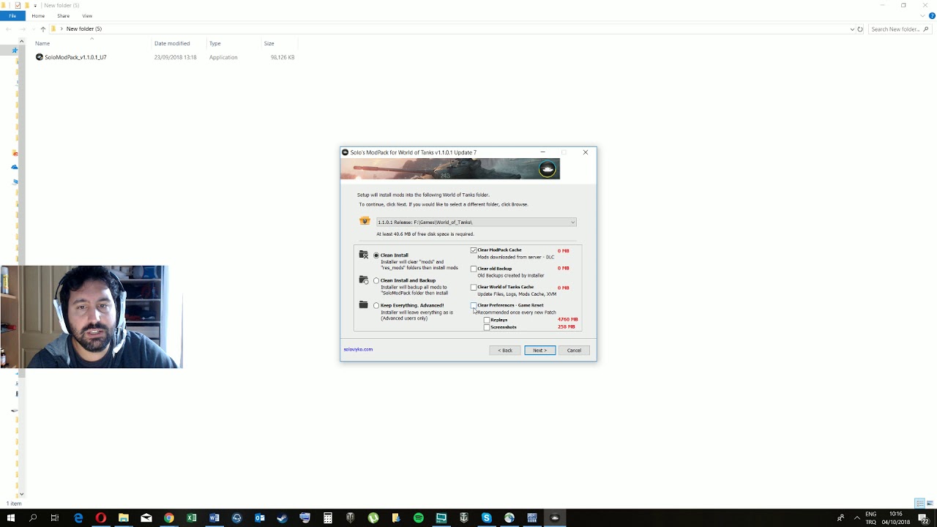This screenshot has height=527, width=937.
Task: Expand the Explorer ribbon chevron
Action: tap(922, 16)
